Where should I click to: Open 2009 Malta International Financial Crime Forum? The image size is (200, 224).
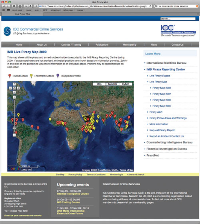pos(70,212)
